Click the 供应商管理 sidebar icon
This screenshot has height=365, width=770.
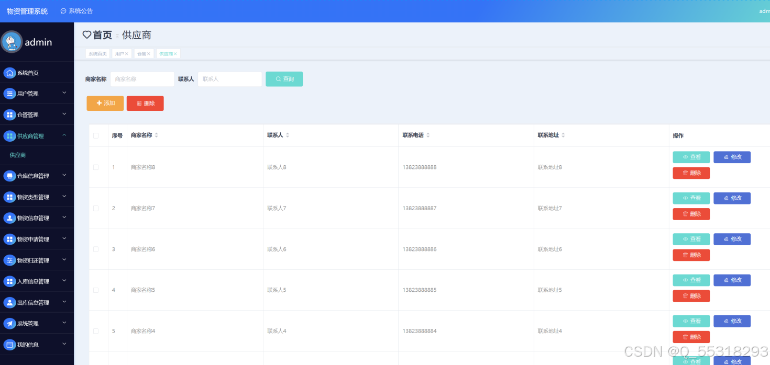pyautogui.click(x=9, y=136)
